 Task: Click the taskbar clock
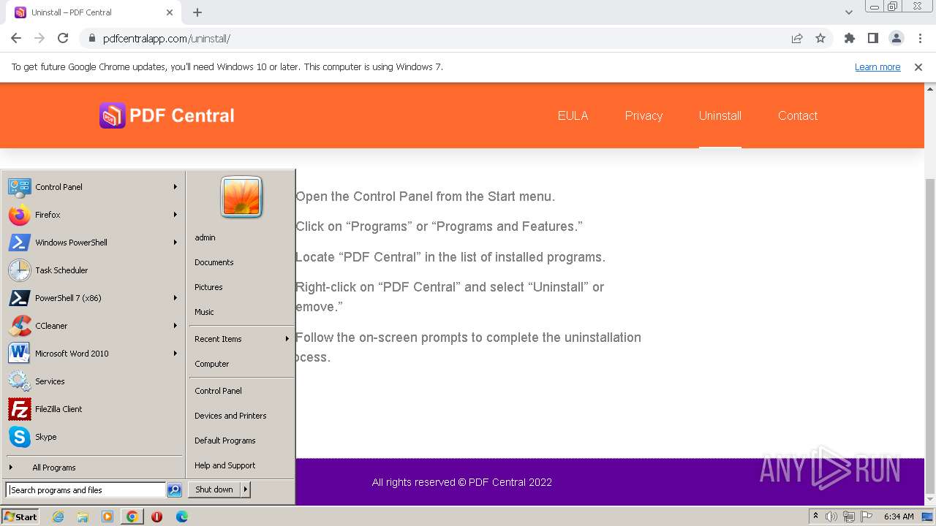tap(899, 517)
